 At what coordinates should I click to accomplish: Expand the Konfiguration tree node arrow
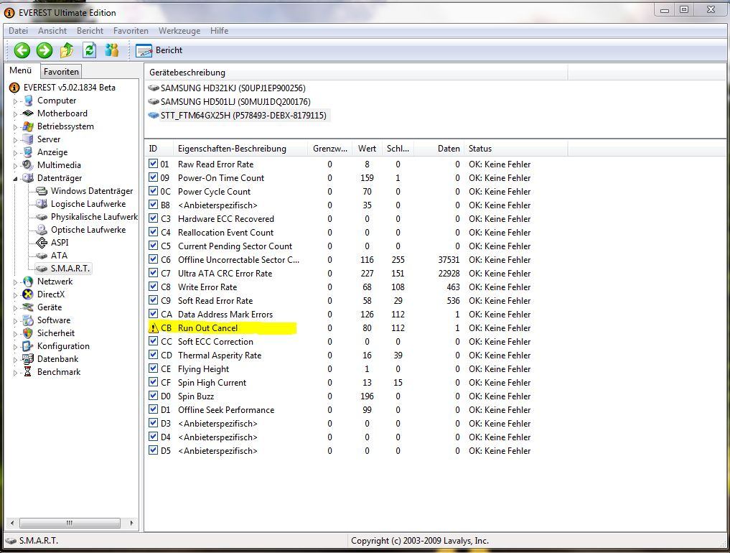click(15, 347)
